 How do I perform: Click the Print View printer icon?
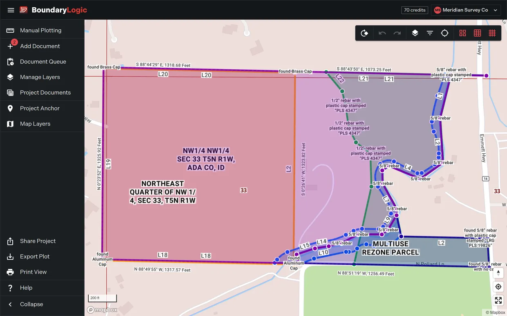(x=10, y=272)
